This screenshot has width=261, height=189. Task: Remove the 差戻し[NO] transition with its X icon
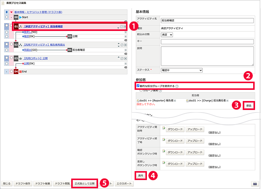coord(126,32)
